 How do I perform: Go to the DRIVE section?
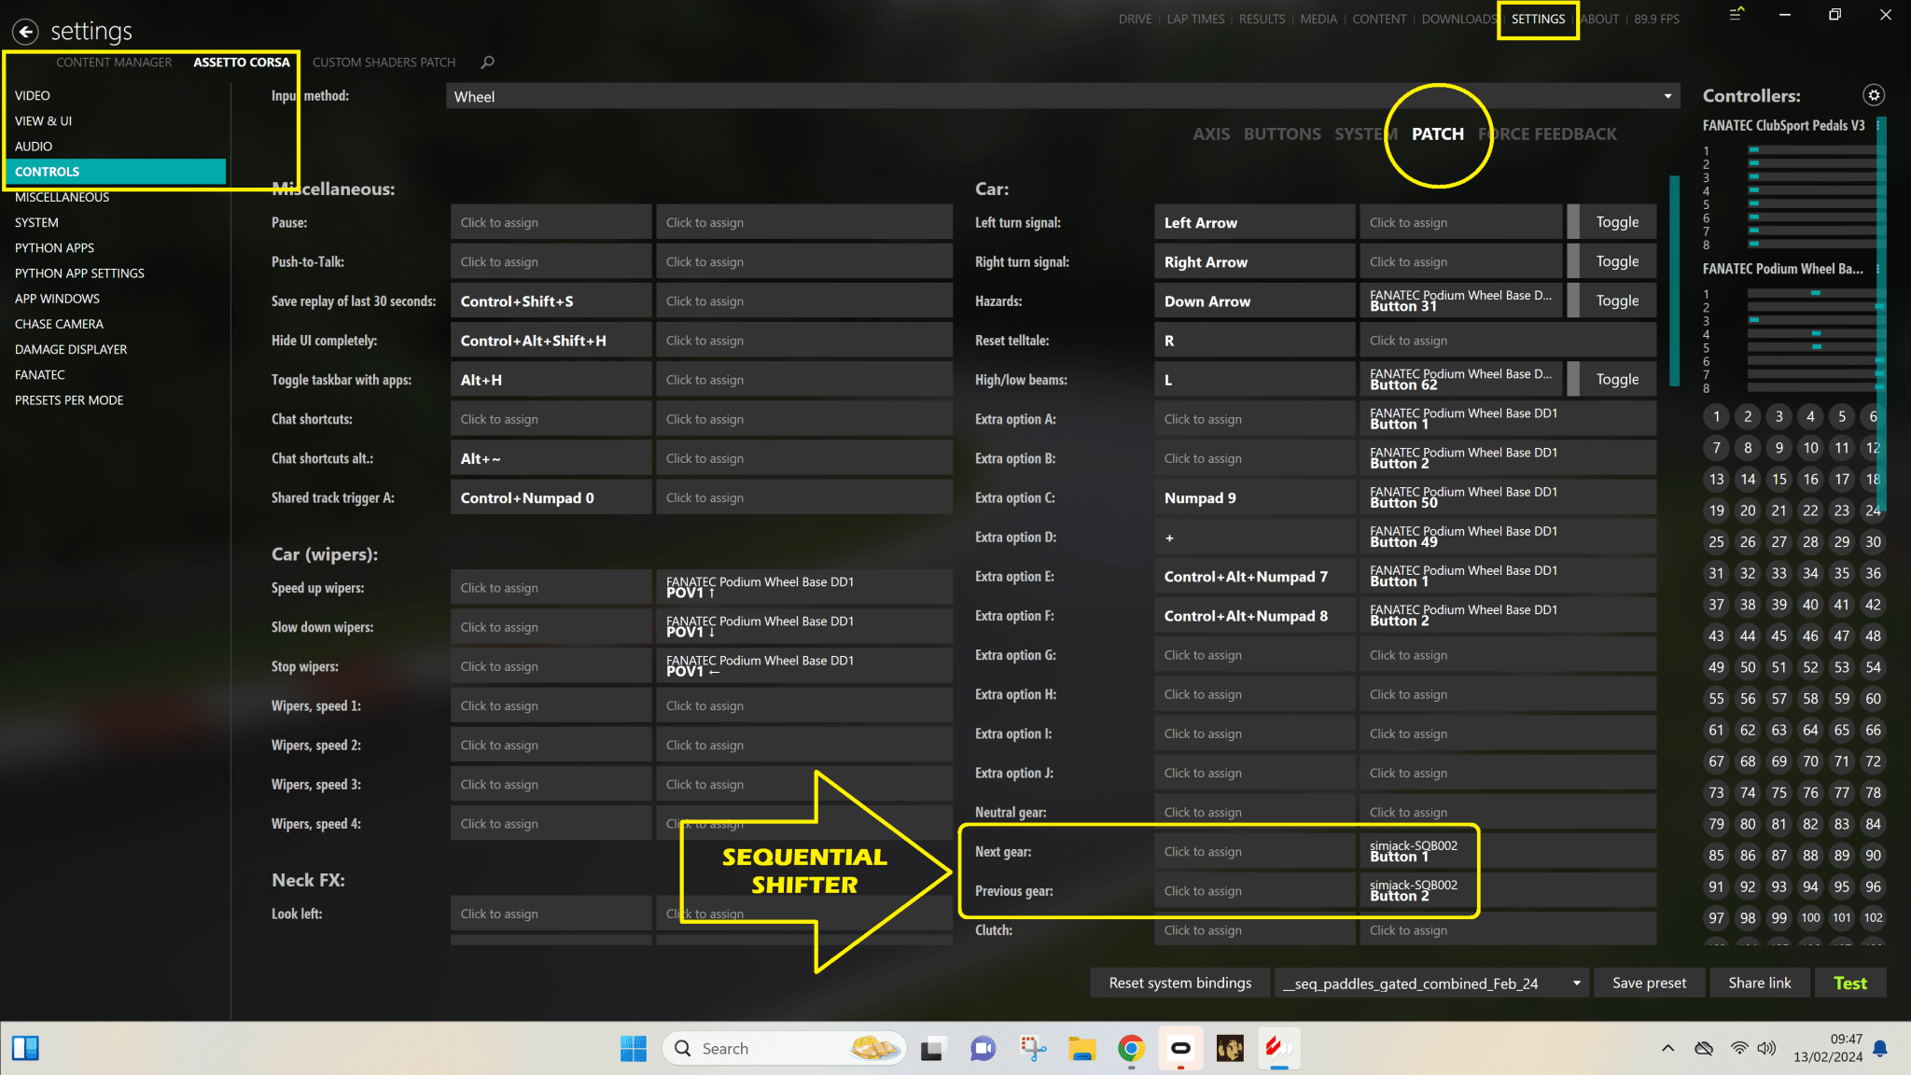coord(1135,19)
